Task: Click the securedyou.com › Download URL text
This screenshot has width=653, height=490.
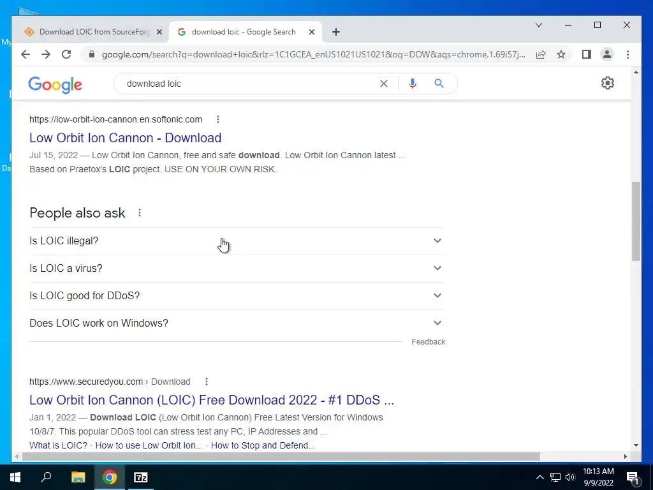Action: point(110,382)
